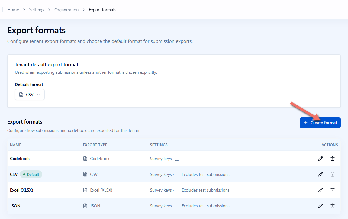Click the Name column header
Screen dimensions: 348x219
[x=15, y=145]
